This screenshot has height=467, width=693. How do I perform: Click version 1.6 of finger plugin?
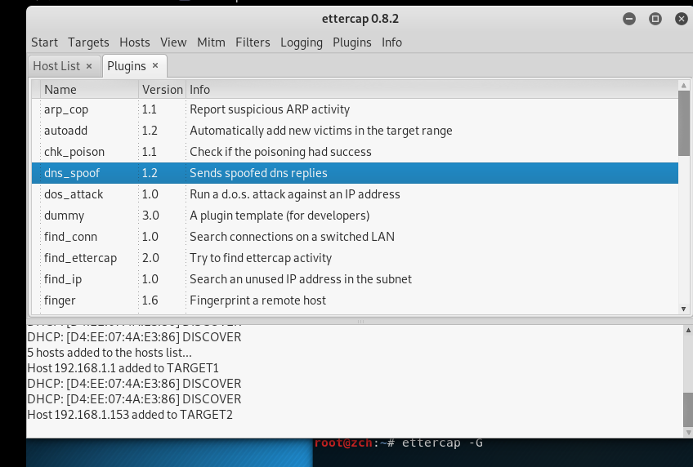(150, 300)
